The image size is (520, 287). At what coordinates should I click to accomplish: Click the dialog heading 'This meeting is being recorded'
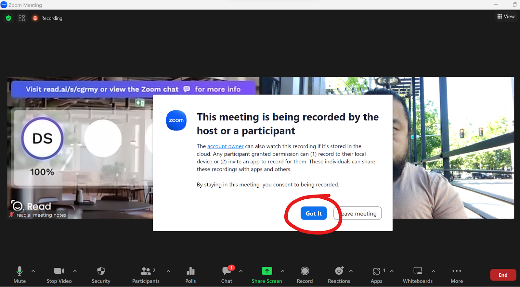(x=288, y=124)
